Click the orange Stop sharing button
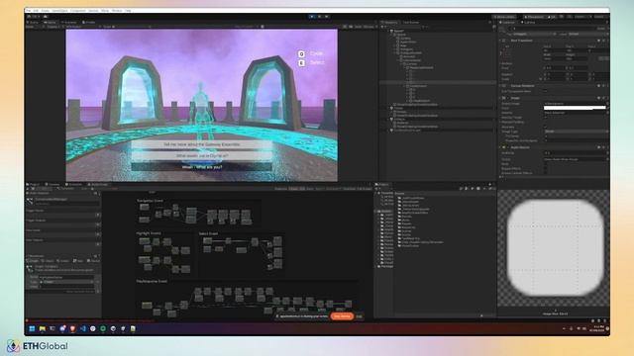 (342, 316)
